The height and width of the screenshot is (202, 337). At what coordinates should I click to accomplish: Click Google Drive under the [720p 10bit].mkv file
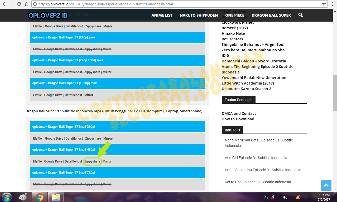click(x=53, y=72)
